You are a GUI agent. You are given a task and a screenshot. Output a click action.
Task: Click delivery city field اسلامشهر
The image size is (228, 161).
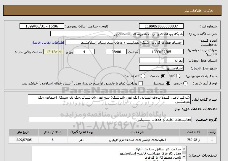[161, 68]
